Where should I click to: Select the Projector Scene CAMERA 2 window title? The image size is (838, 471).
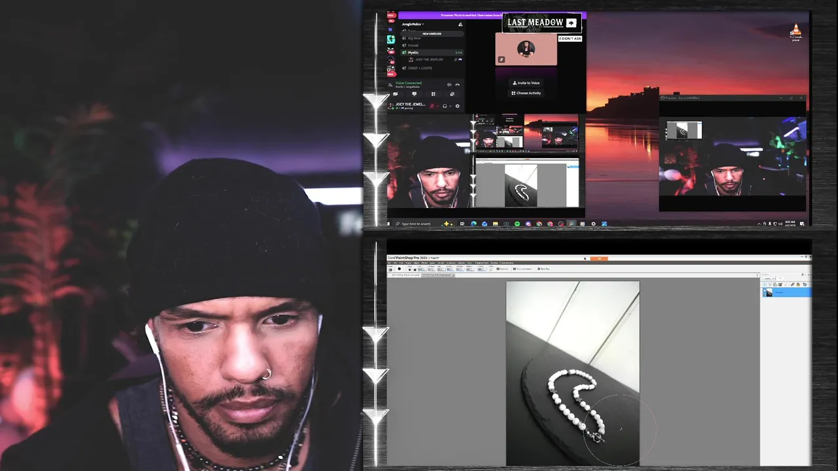tap(681, 98)
